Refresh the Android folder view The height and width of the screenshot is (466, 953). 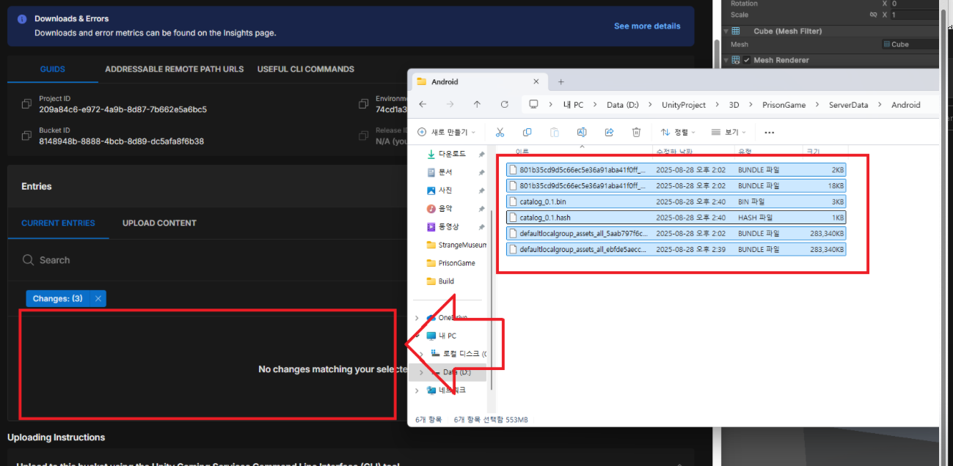pos(504,105)
